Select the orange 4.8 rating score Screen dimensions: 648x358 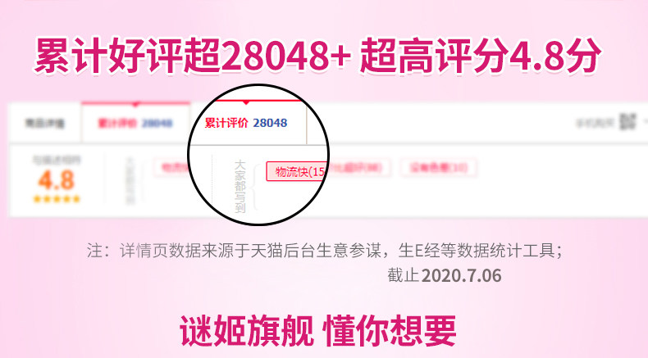pos(57,180)
